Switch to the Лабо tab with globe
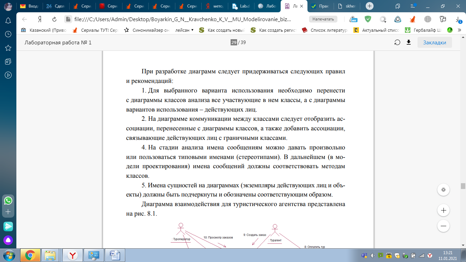Viewport: 466px width, 262px height. pos(268,6)
